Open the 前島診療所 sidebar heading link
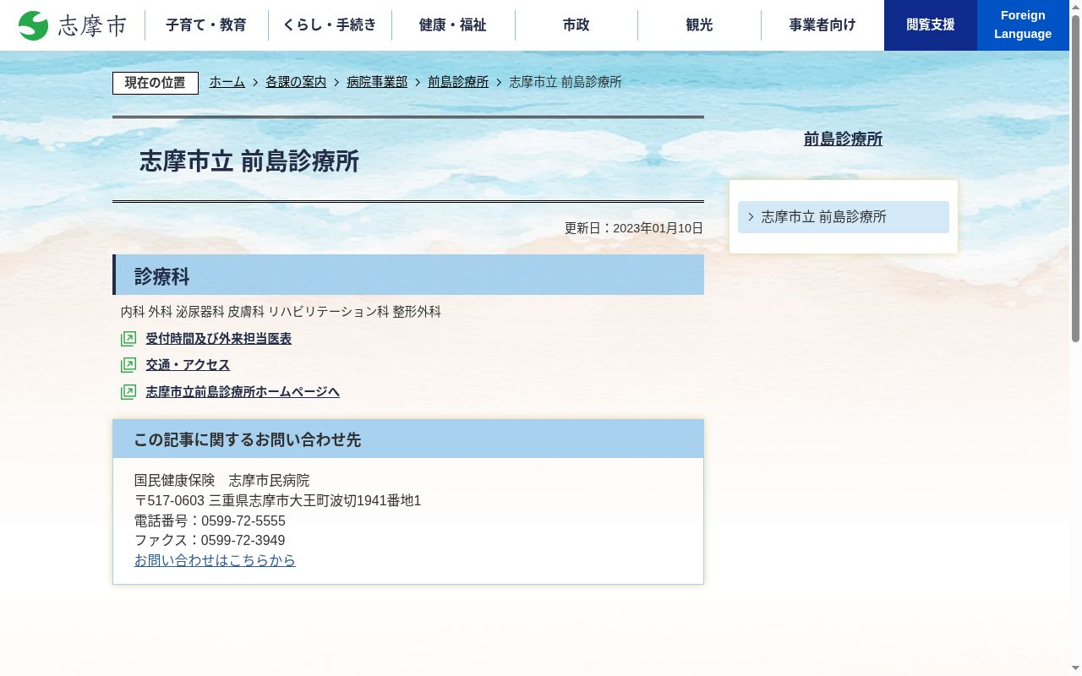Viewport: 1082px width, 676px height. point(843,139)
